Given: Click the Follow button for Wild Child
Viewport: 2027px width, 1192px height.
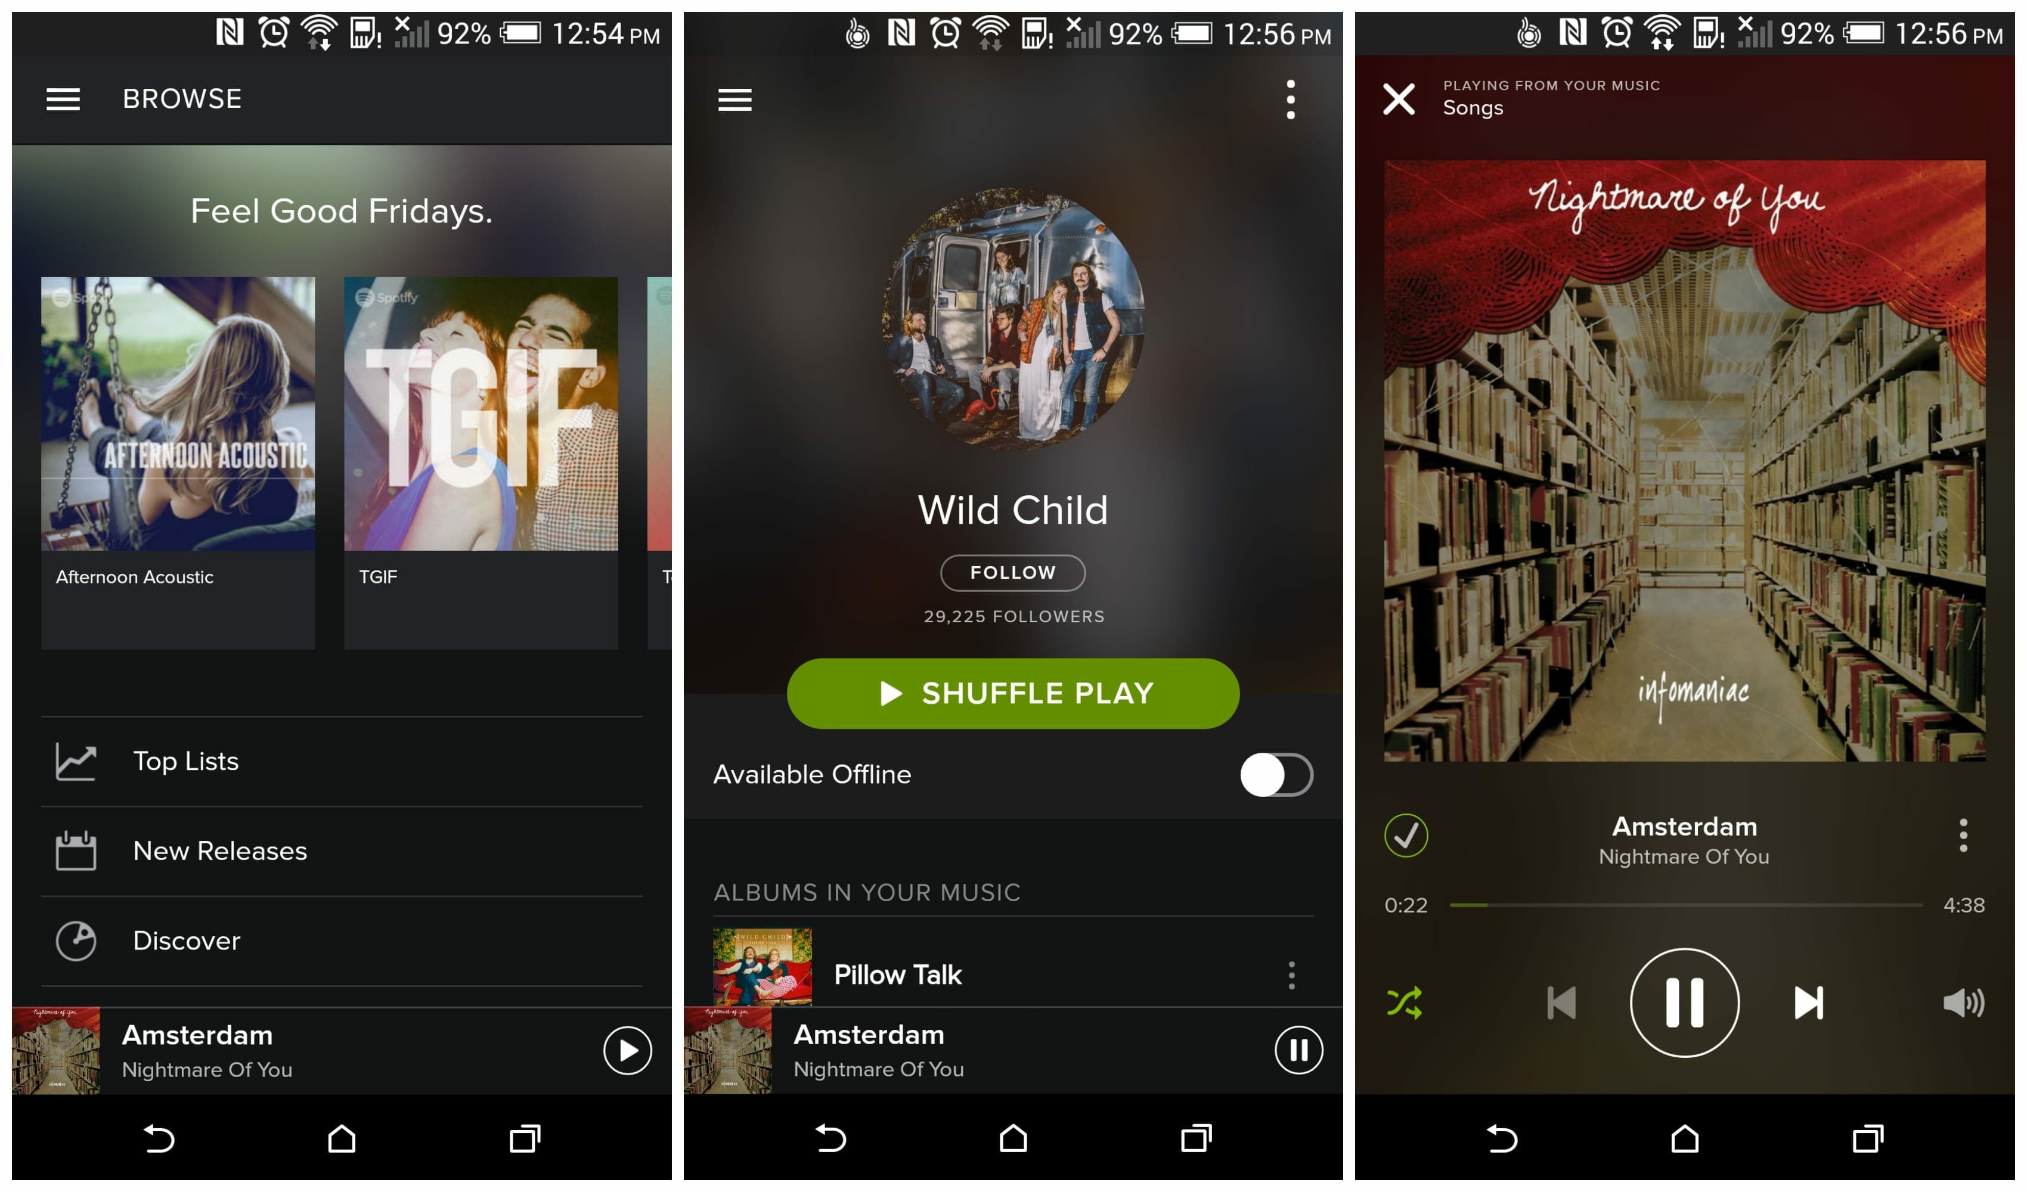Looking at the screenshot, I should [1013, 573].
